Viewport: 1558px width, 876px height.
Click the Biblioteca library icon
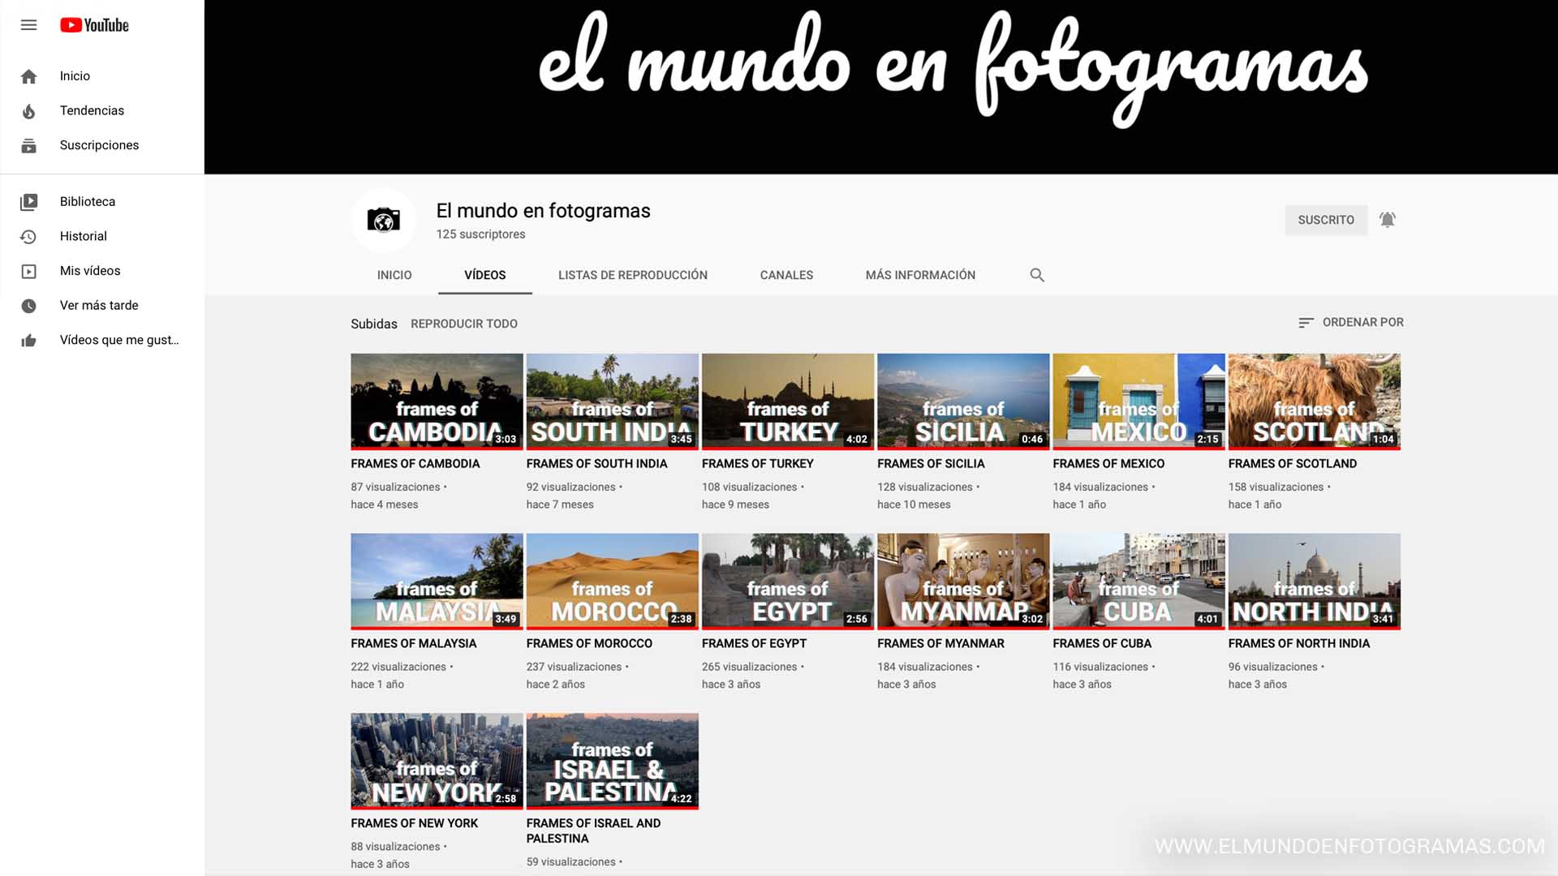pos(28,202)
